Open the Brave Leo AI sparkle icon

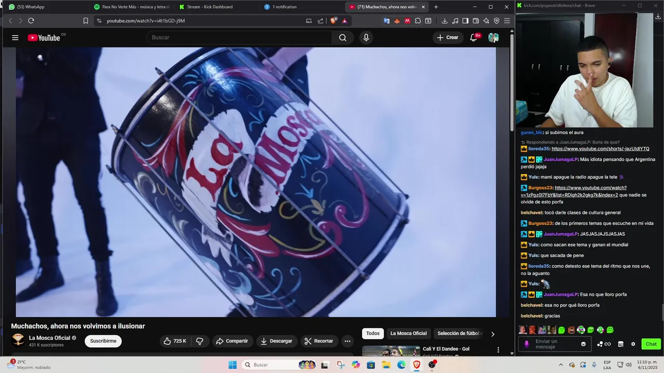(x=486, y=21)
